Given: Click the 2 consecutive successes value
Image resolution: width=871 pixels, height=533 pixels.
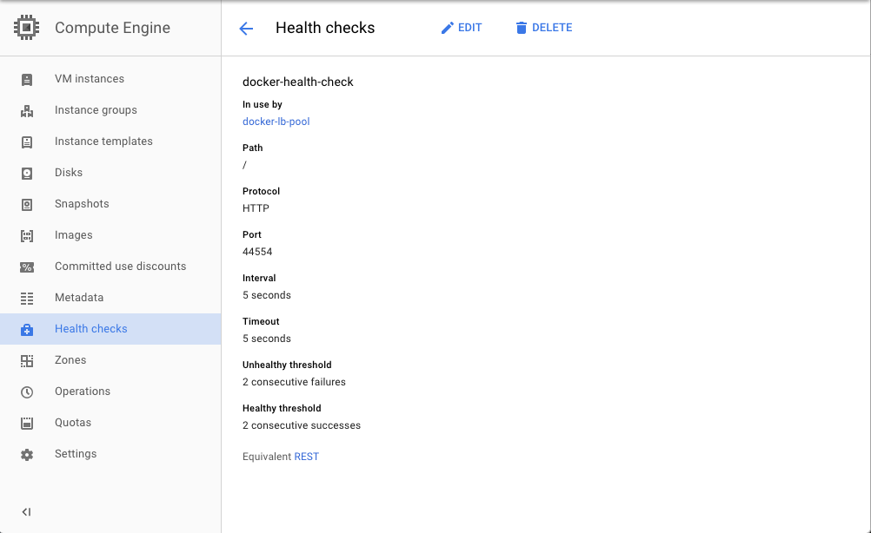Looking at the screenshot, I should (302, 425).
